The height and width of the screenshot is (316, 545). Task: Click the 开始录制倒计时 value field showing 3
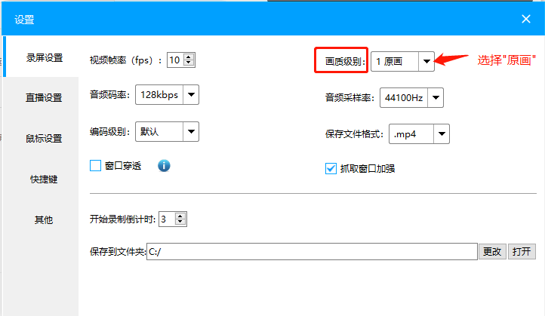point(167,219)
